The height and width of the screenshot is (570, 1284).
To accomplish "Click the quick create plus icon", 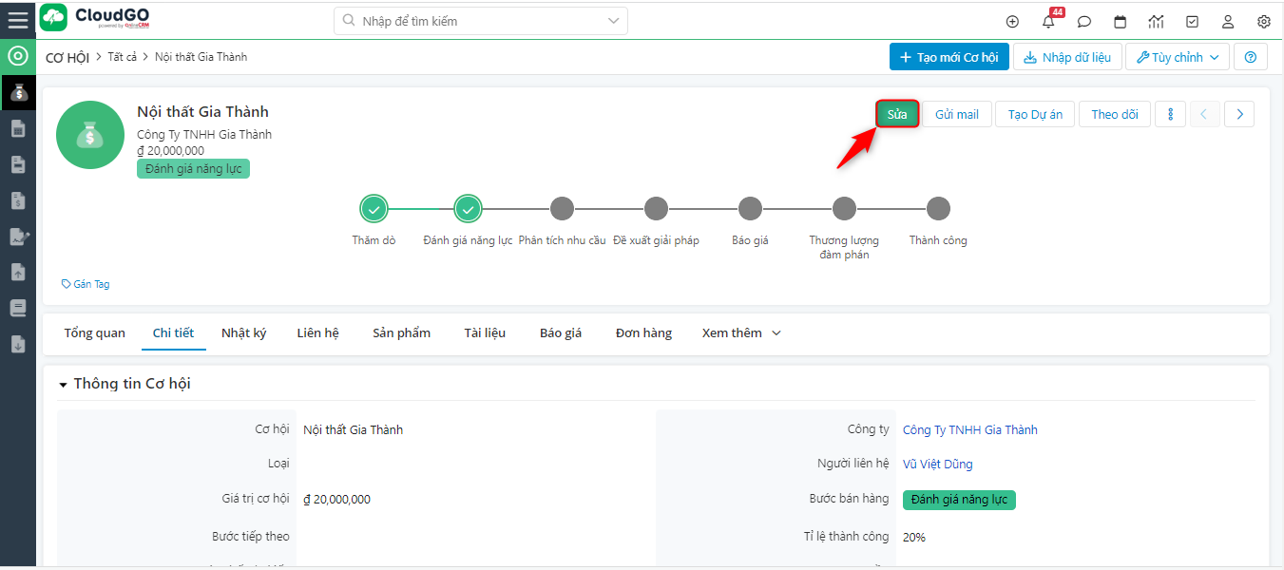I will tap(1012, 22).
